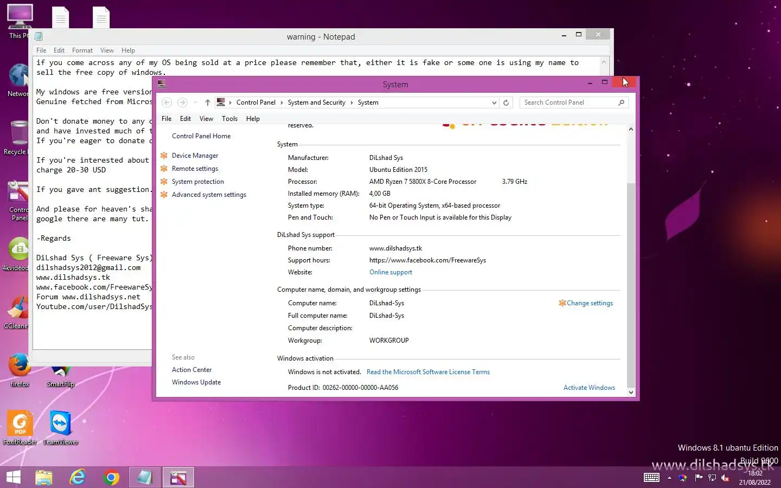Image resolution: width=781 pixels, height=488 pixels.
Task: Open the Recycle Bin desktop icon
Action: tap(17, 138)
